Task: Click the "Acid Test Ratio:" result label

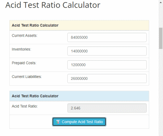Action: click(x=25, y=106)
